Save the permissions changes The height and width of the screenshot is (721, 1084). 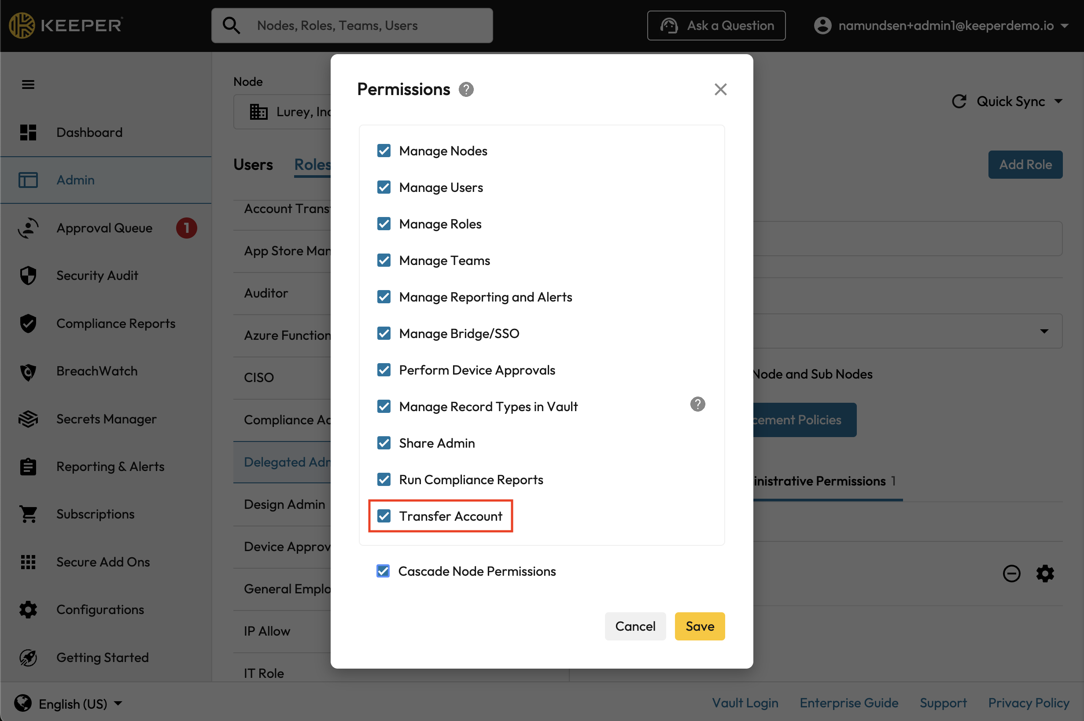699,626
